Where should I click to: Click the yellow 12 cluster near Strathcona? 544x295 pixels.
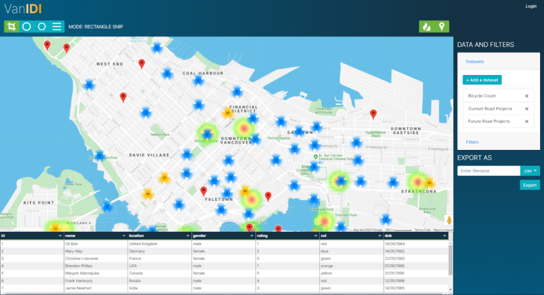[x=429, y=183]
